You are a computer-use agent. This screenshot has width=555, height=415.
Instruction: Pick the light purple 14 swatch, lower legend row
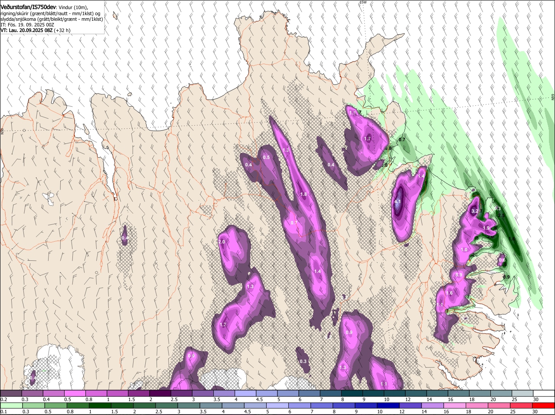pos(433,405)
